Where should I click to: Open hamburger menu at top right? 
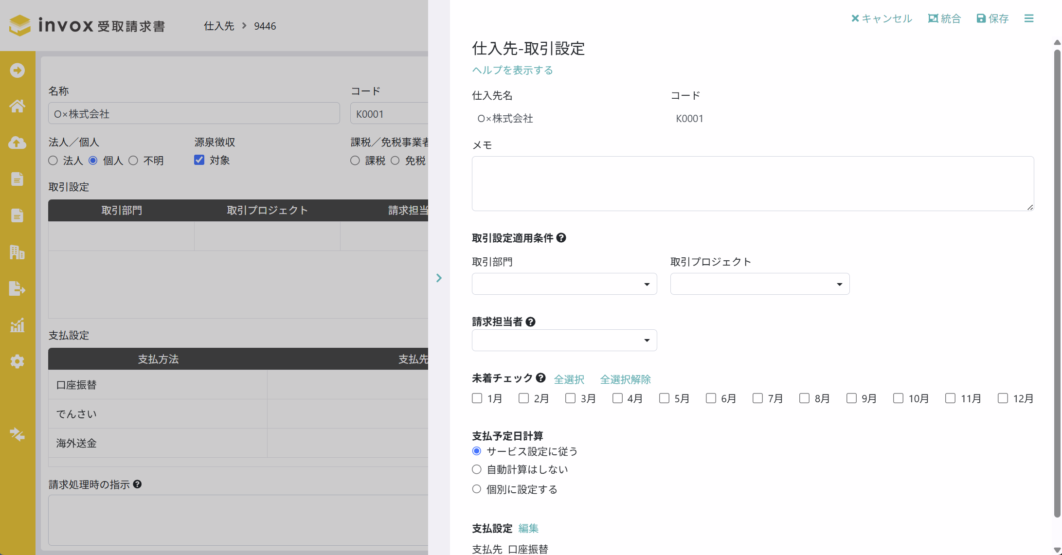pyautogui.click(x=1029, y=18)
